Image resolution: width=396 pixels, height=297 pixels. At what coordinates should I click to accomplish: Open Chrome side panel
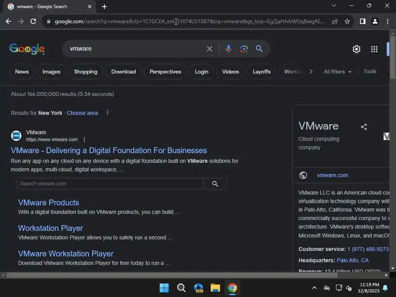[363, 22]
